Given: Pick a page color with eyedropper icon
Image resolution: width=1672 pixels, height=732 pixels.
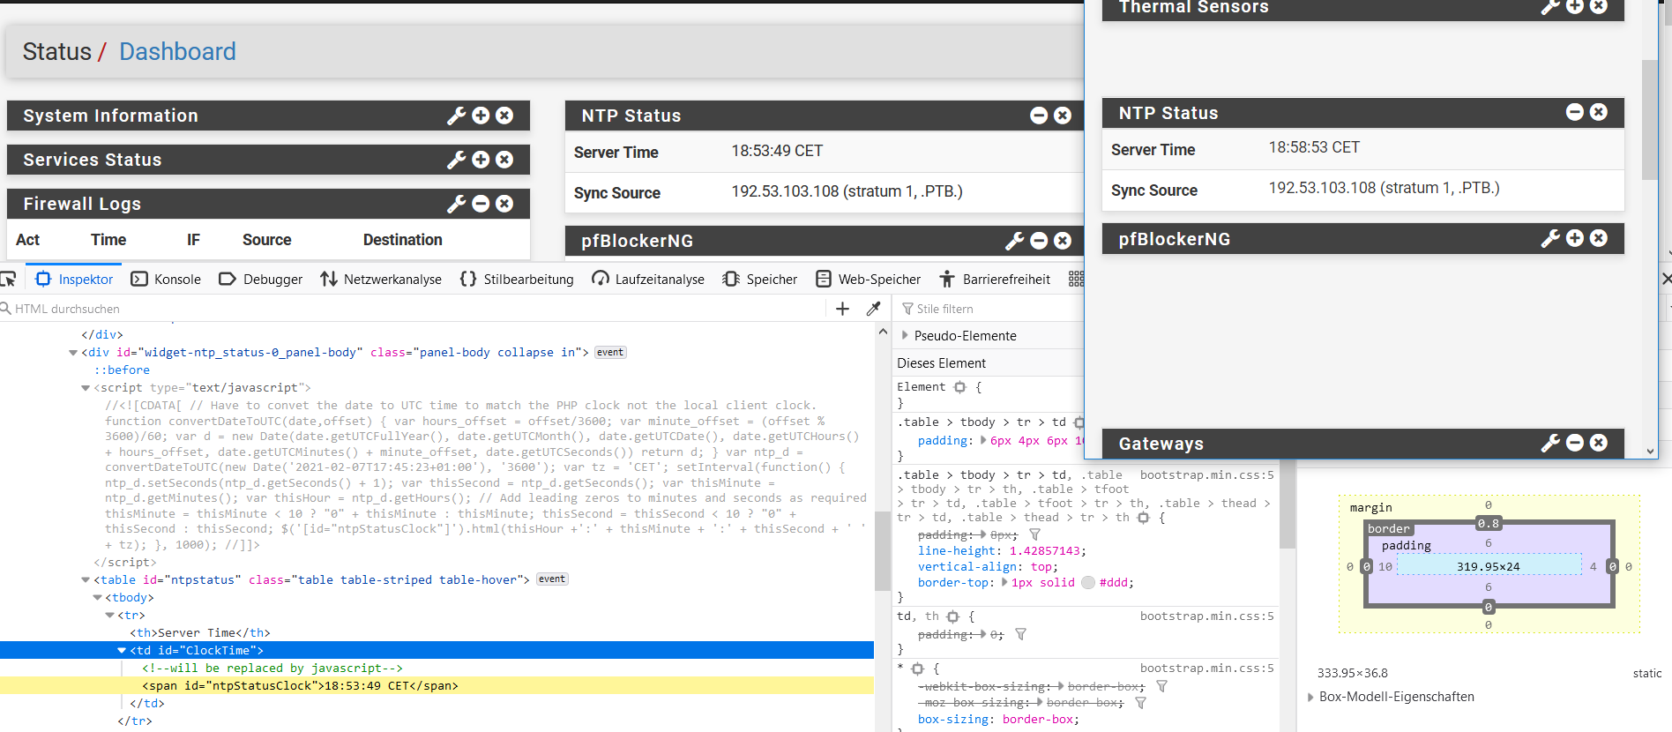Looking at the screenshot, I should pos(873,309).
